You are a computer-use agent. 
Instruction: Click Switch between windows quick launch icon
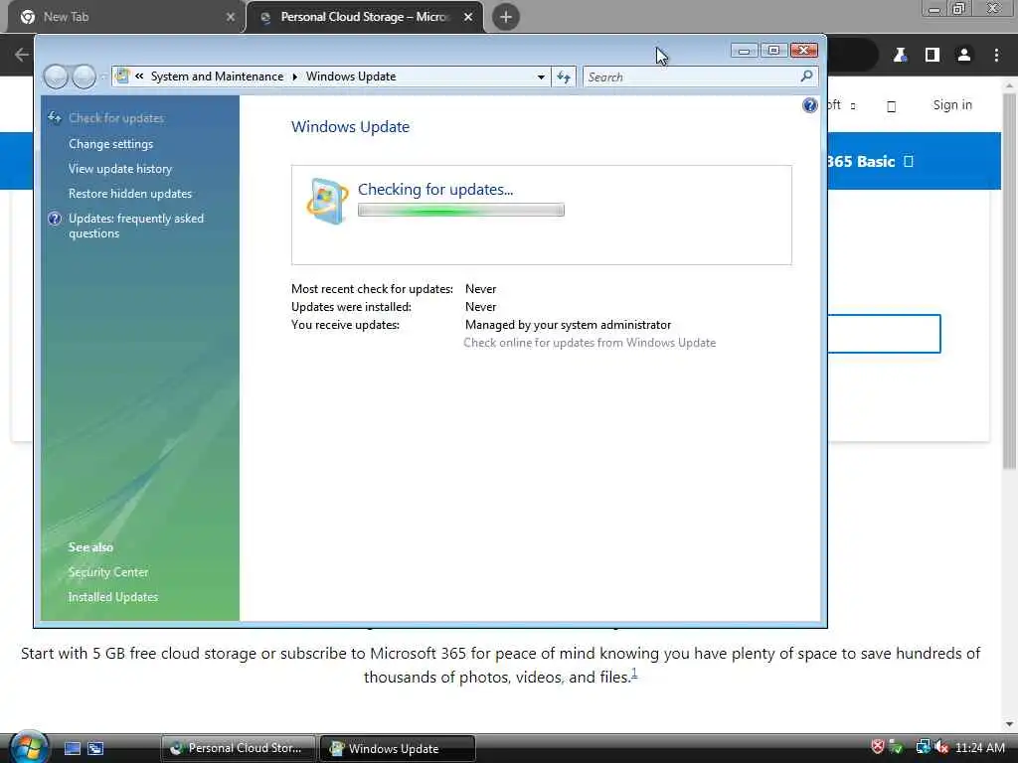click(x=95, y=748)
